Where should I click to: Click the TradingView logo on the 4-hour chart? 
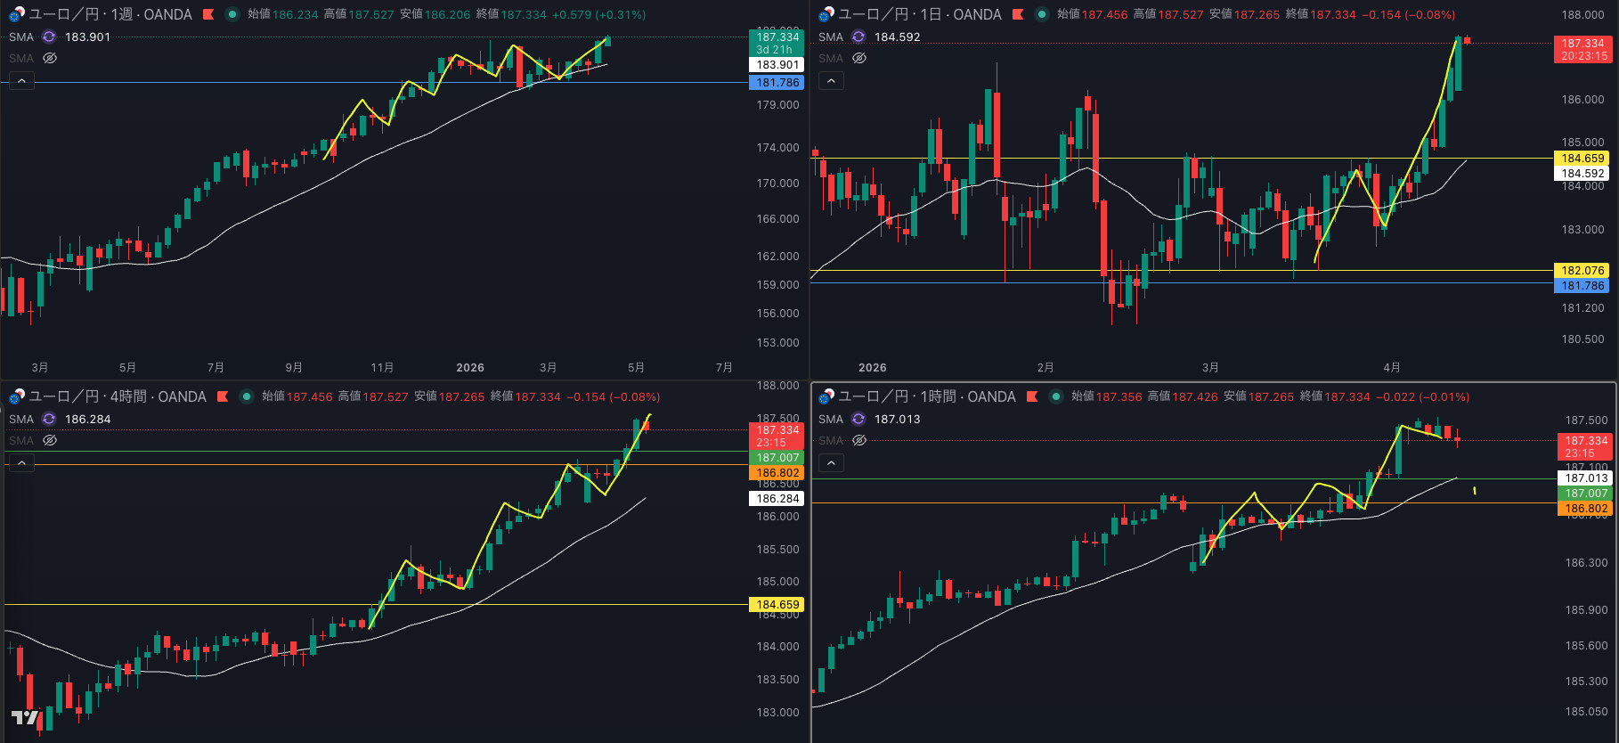pyautogui.click(x=25, y=718)
